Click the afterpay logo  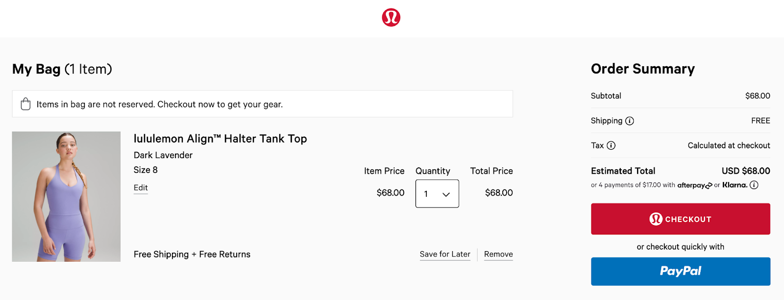[x=694, y=185]
